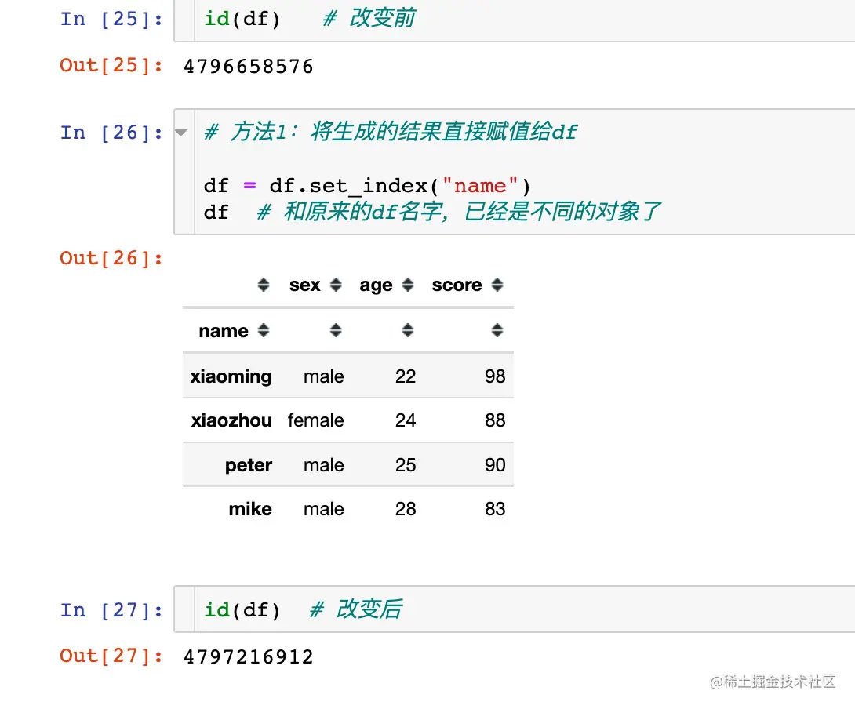Viewport: 855px width, 709px height.
Task: Select the Out[26] prompt label
Action: coord(111,258)
